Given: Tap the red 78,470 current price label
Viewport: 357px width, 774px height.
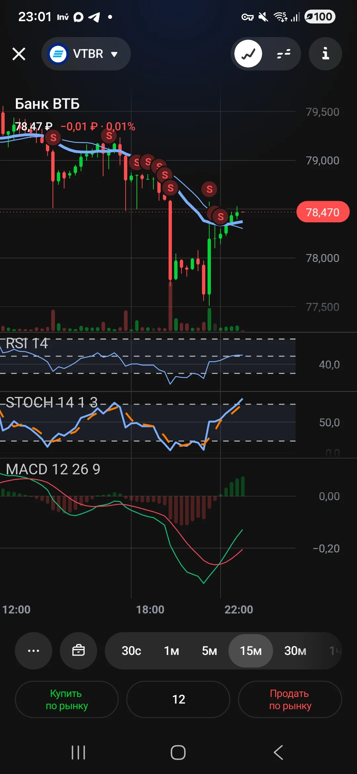Looking at the screenshot, I should click(x=323, y=212).
